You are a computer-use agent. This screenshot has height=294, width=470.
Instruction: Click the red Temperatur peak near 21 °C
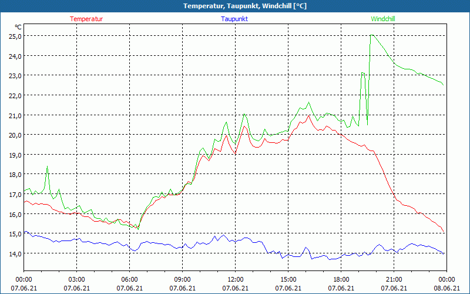point(309,115)
